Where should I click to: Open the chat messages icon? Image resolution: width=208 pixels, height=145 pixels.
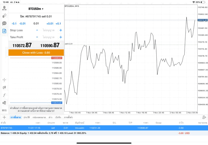tap(4, 23)
